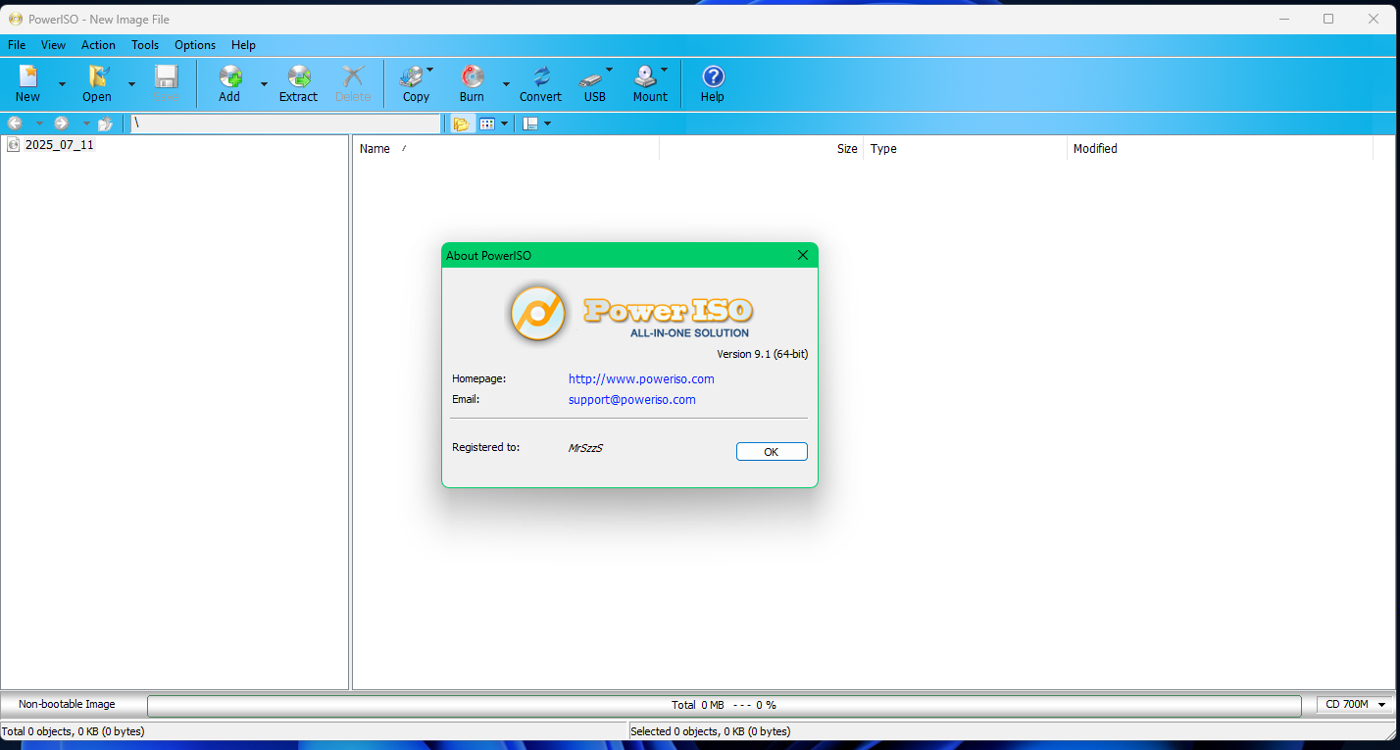Sort by the Type column header
Image resolution: width=1400 pixels, height=750 pixels.
966,149
